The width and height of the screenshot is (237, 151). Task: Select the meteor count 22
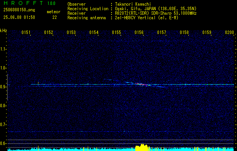55,17
